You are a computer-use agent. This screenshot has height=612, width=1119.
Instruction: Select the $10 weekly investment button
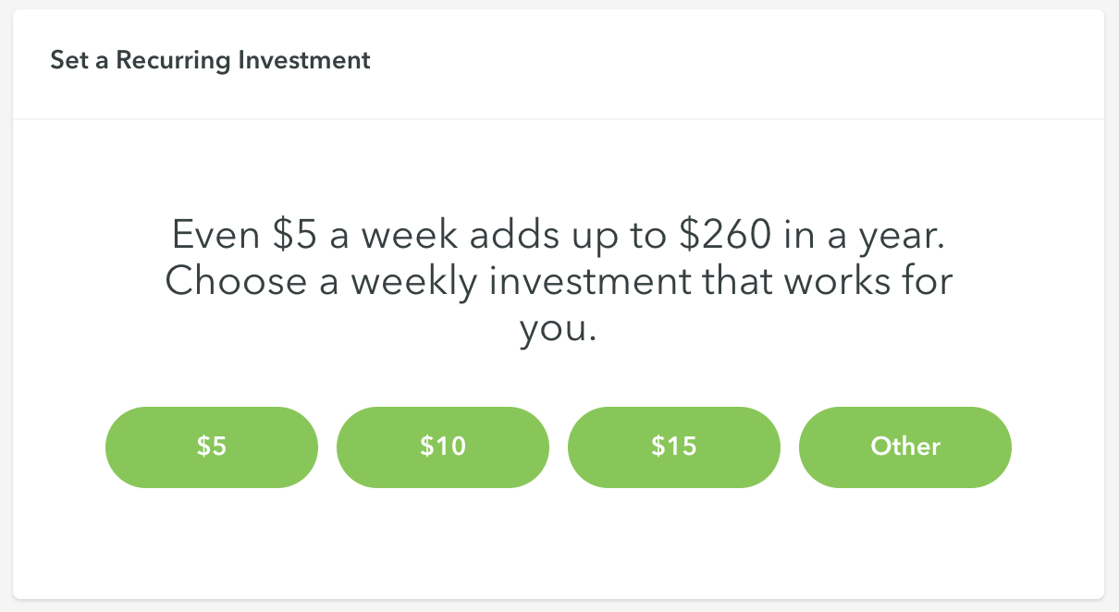(443, 447)
